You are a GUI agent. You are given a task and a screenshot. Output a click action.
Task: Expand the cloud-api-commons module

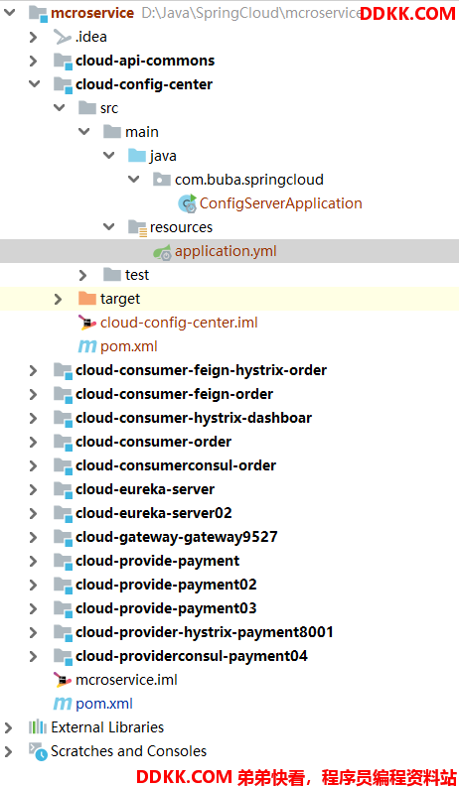(x=33, y=61)
